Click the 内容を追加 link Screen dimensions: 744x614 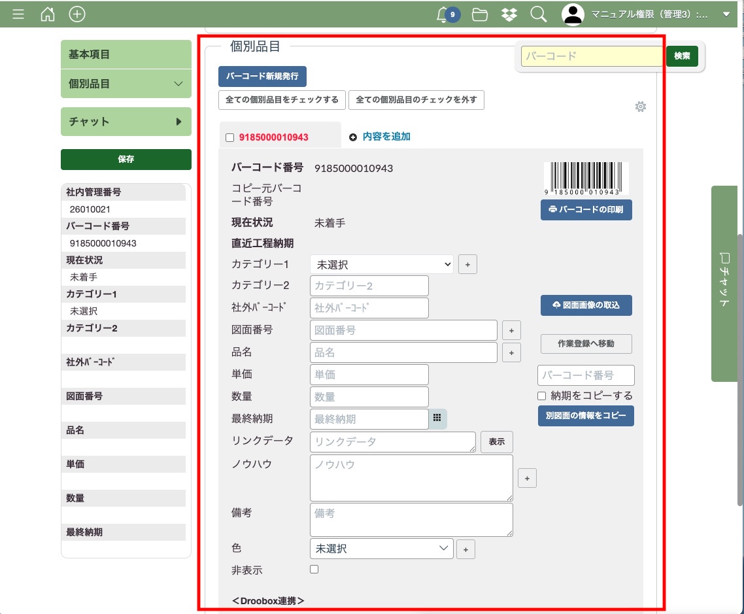386,137
